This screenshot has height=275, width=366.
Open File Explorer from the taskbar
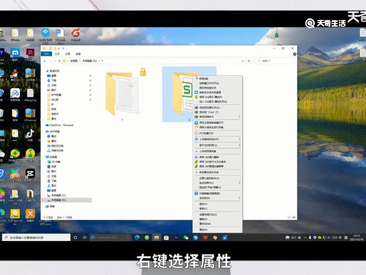[x=157, y=238]
